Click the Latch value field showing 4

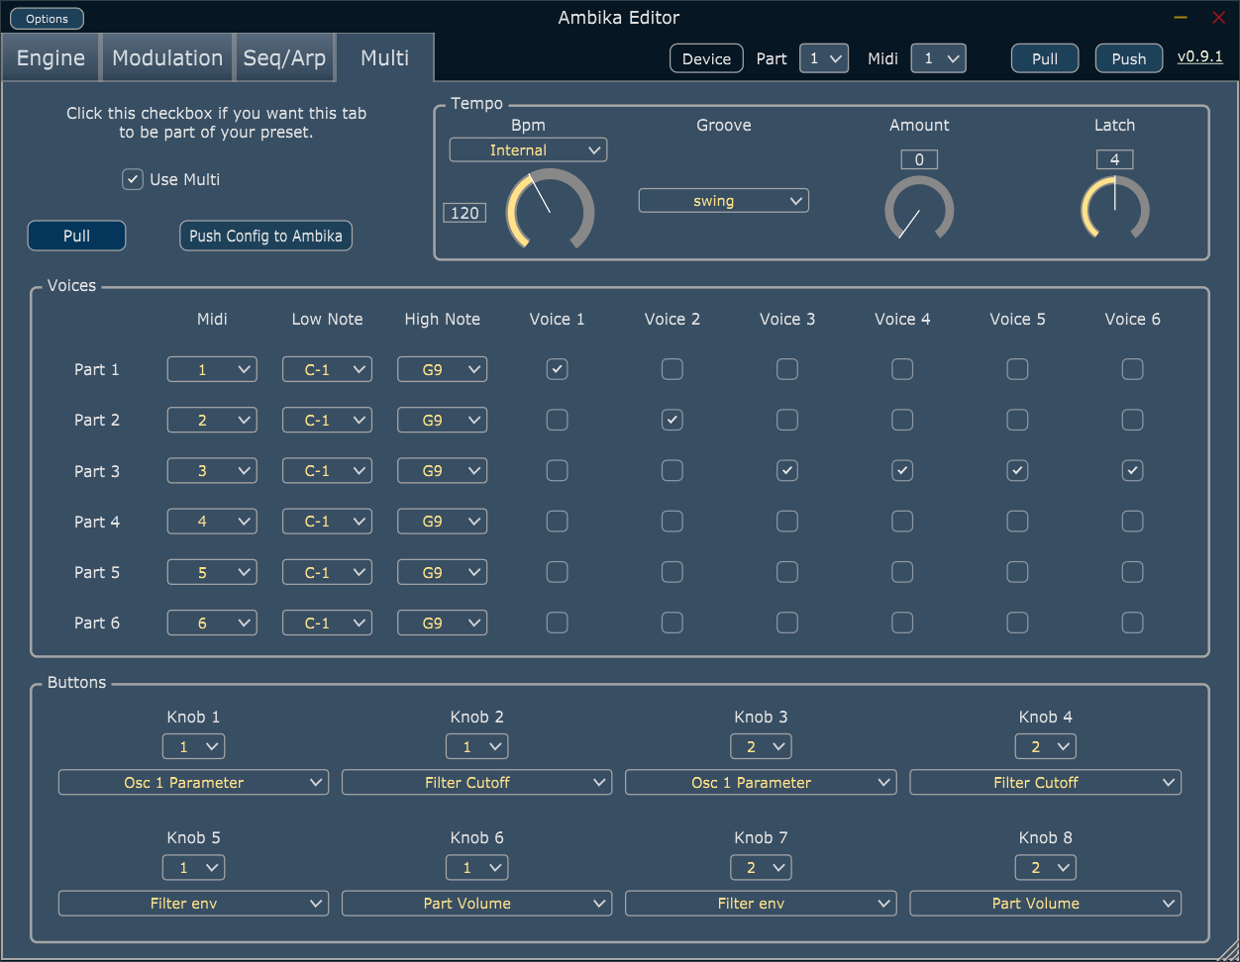click(x=1114, y=159)
